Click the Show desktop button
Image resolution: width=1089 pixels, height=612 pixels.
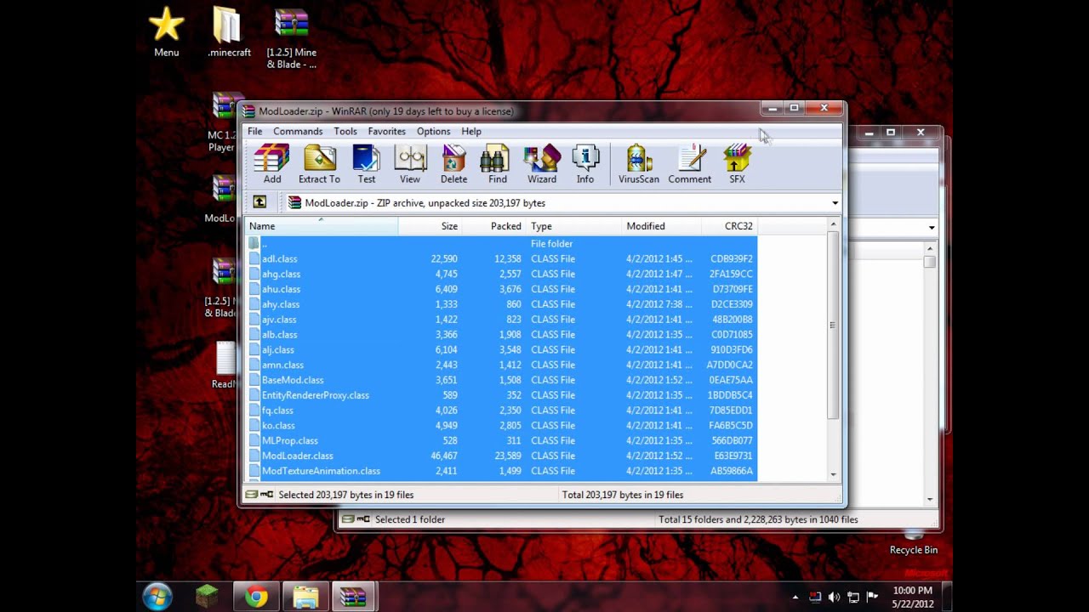(x=947, y=597)
